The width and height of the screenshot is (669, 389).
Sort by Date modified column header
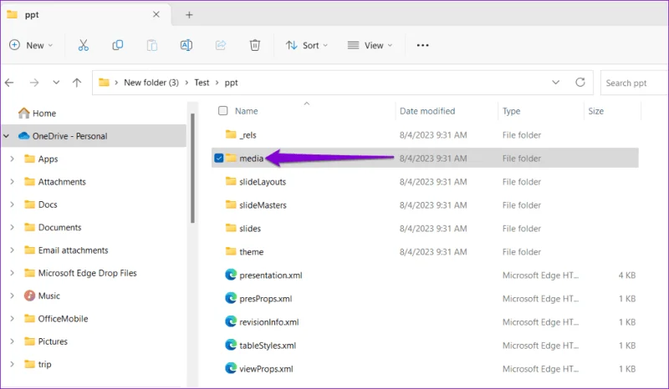[x=427, y=111]
